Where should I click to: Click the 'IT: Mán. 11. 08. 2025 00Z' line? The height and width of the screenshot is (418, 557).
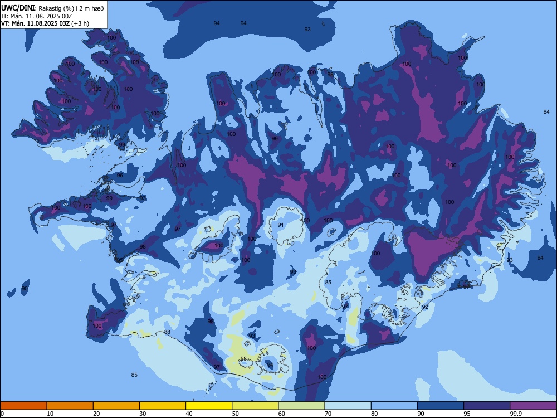(37, 16)
